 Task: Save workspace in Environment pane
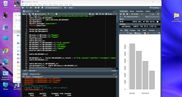124,14
